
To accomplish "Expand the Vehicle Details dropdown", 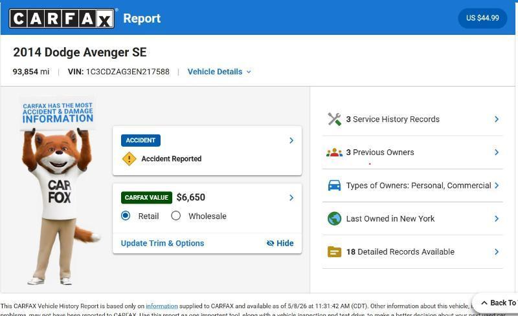I will pyautogui.click(x=220, y=72).
